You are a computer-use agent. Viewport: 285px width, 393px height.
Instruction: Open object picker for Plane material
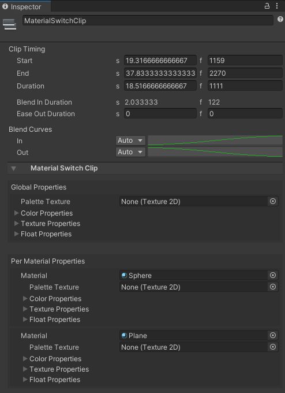pyautogui.click(x=273, y=335)
